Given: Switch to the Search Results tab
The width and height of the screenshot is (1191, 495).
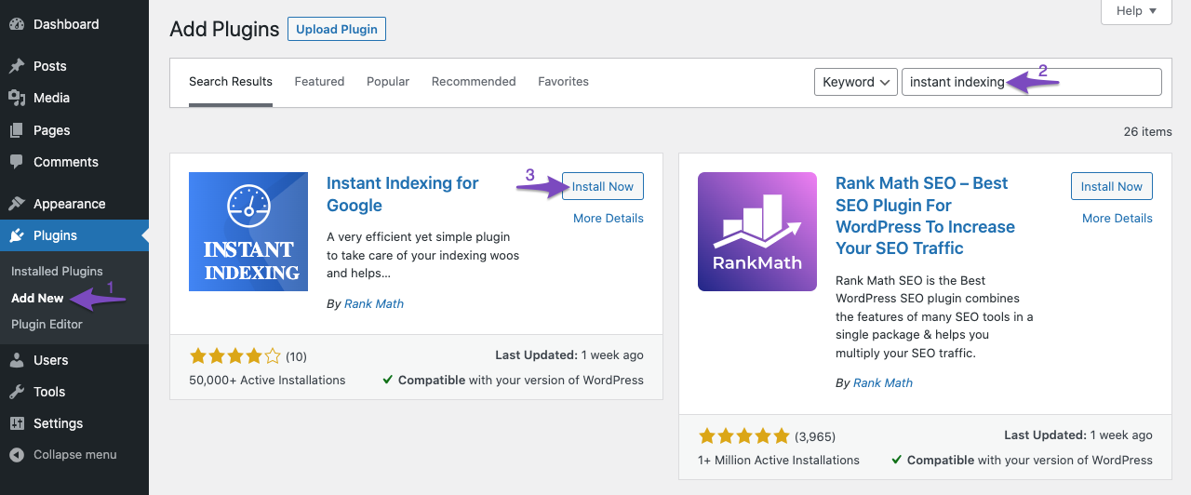Looking at the screenshot, I should click(x=231, y=82).
